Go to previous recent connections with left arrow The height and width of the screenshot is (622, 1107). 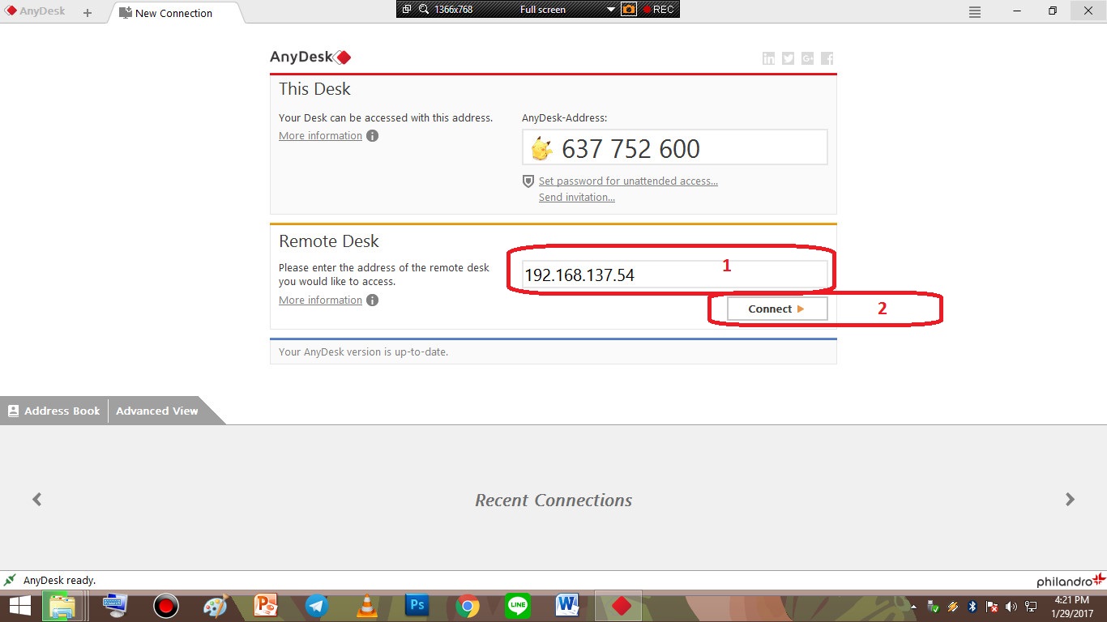click(x=36, y=500)
